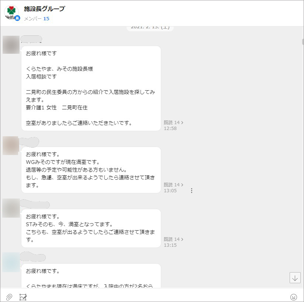Open the image capture/edit icon
304x302 pixels.
click(23, 297)
